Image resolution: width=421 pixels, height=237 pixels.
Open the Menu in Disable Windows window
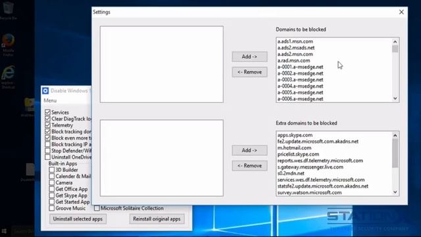click(x=50, y=101)
